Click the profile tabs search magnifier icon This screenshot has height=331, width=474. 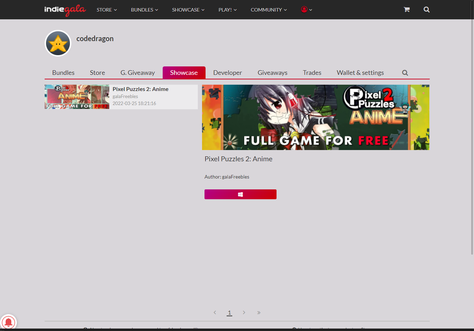tap(405, 73)
